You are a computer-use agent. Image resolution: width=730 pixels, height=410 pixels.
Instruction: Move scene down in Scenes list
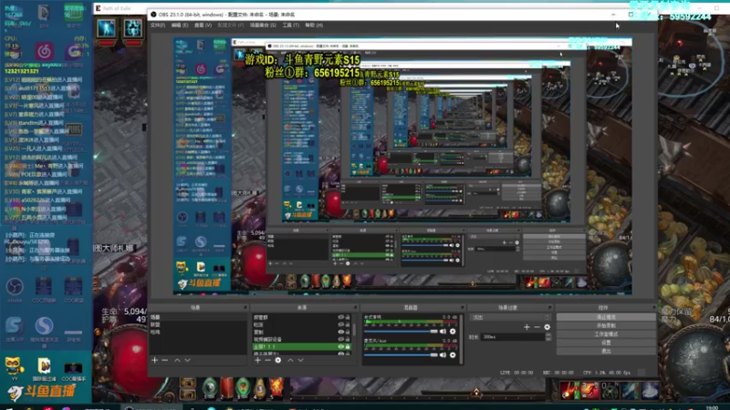tap(188, 360)
